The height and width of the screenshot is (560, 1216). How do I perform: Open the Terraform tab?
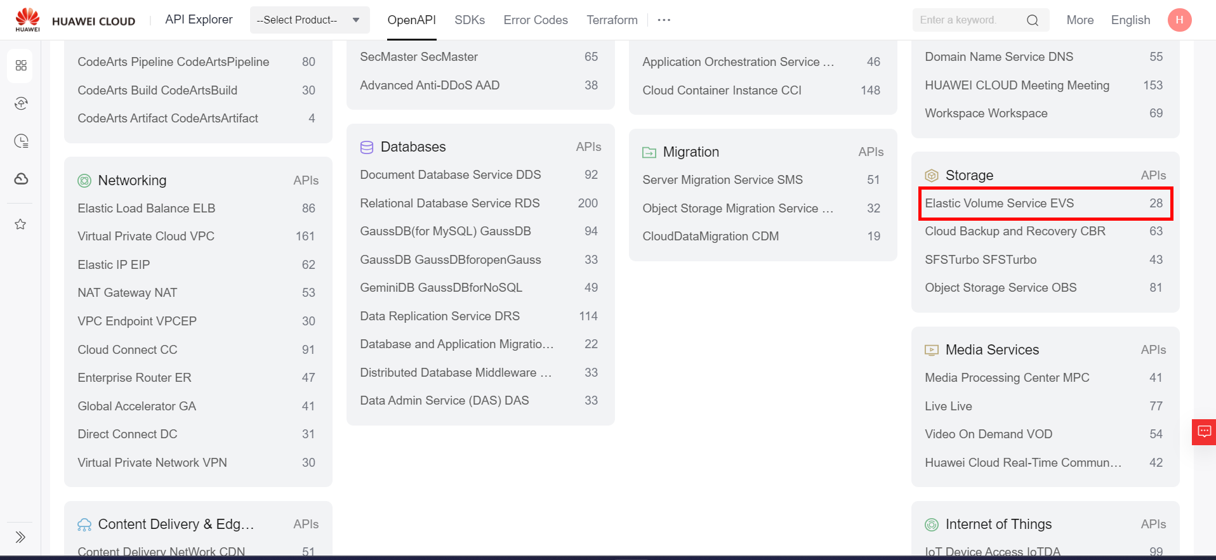pyautogui.click(x=612, y=20)
